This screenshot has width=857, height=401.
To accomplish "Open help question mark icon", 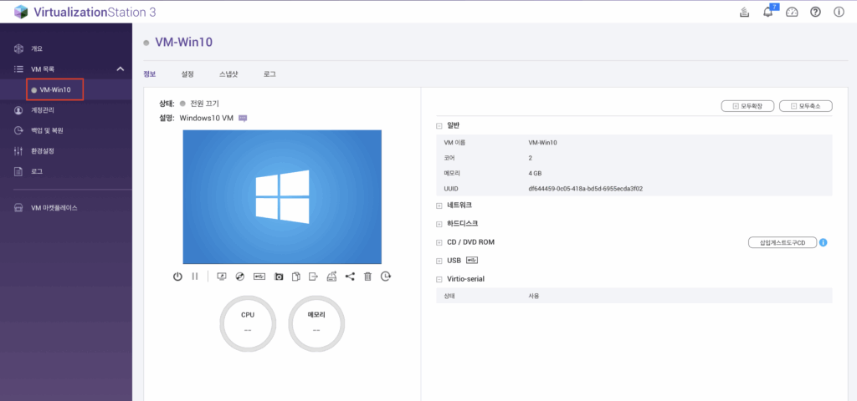I will 815,12.
